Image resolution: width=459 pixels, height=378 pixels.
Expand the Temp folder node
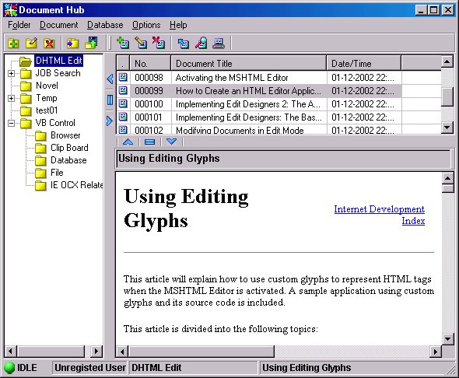click(11, 98)
